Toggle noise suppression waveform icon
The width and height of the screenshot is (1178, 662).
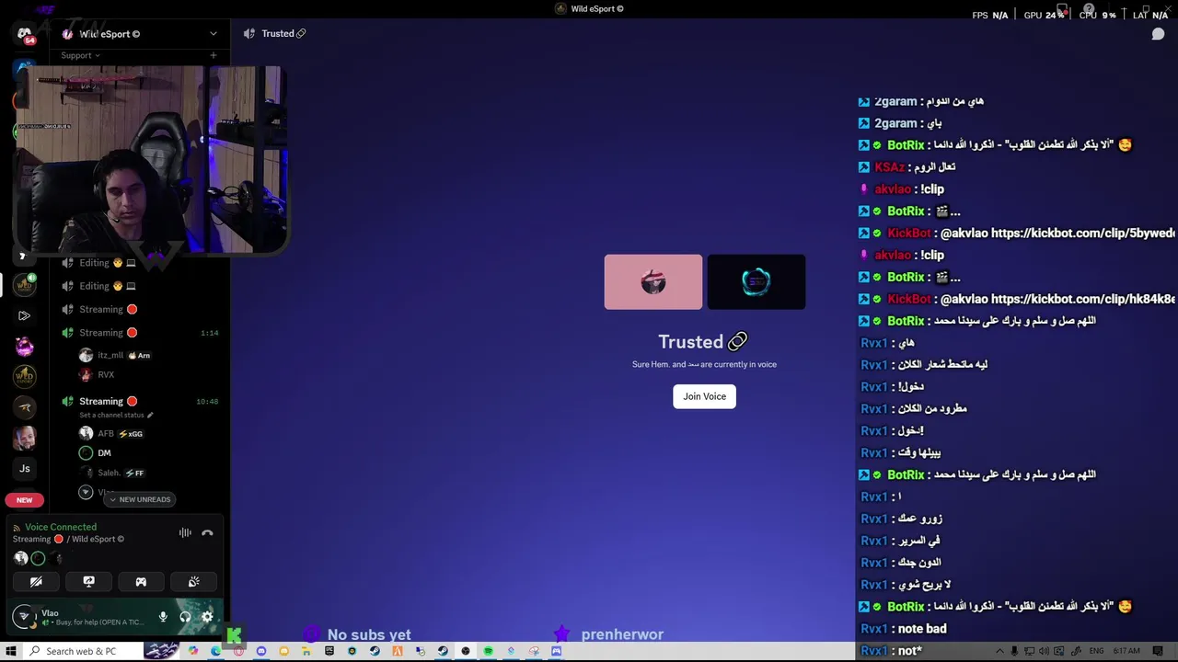[x=185, y=532]
